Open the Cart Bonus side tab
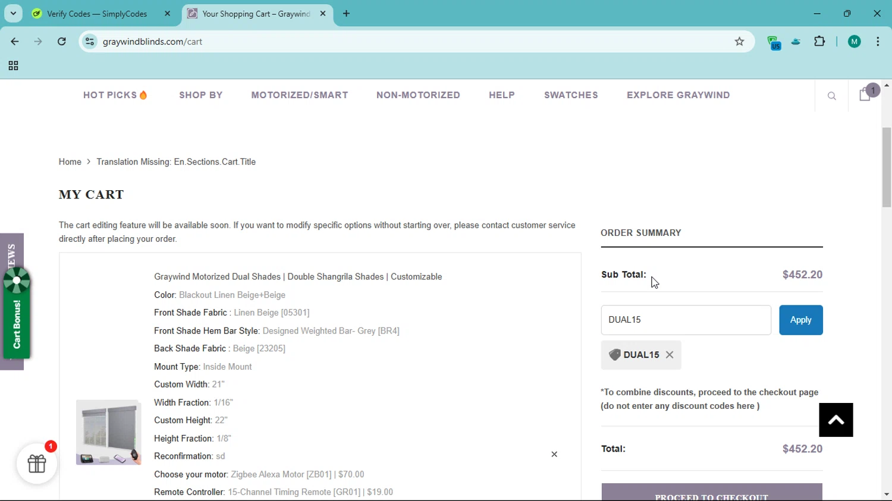 coord(17,324)
